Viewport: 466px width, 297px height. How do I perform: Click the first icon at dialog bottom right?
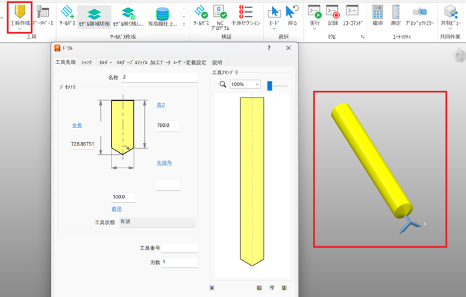[259, 288]
